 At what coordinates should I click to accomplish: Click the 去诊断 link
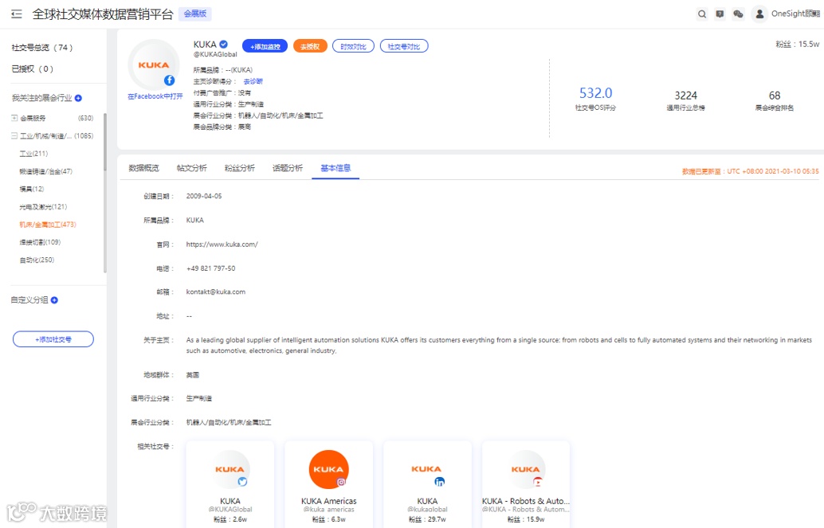(253, 81)
